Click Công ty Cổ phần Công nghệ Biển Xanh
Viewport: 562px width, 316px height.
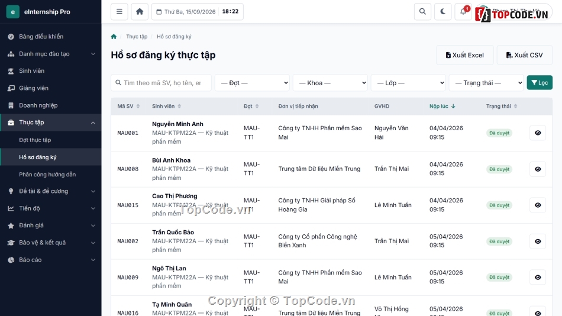[318, 241]
